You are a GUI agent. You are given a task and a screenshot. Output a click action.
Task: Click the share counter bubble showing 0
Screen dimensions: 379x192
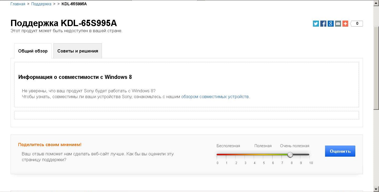click(357, 24)
